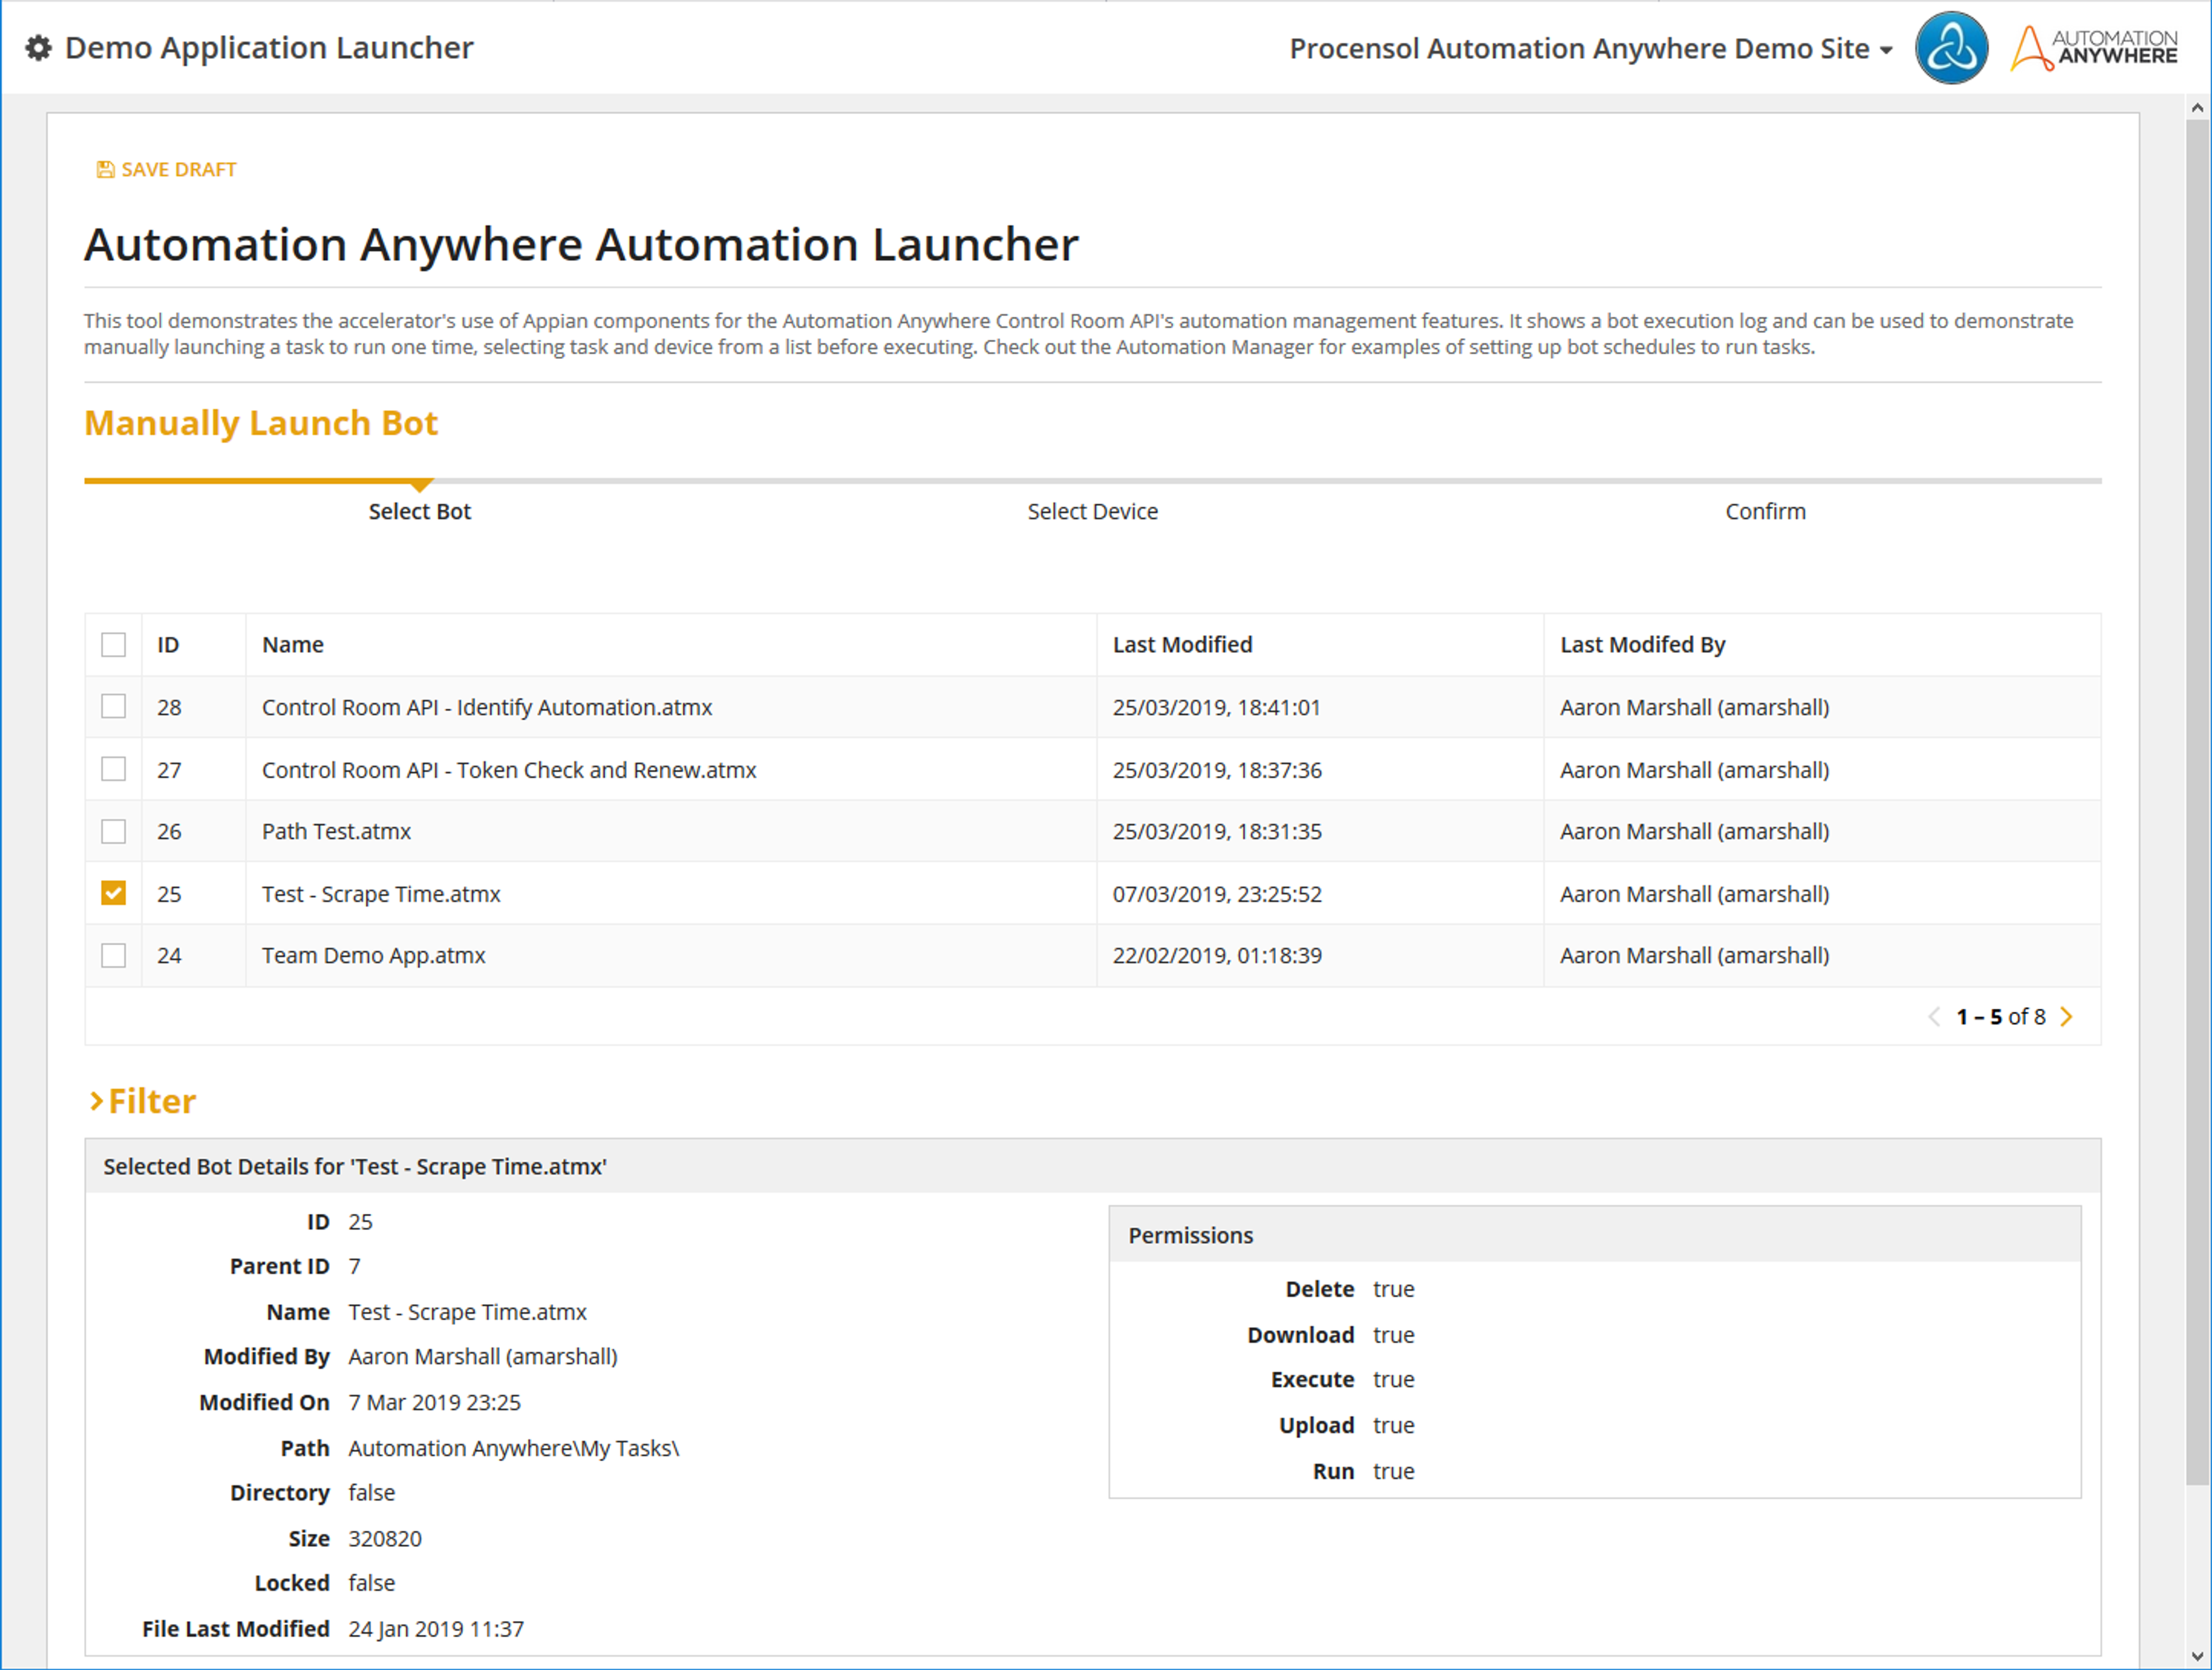Select the Path Test.atmx row checkbox
2212x1670 pixels.
coord(114,832)
